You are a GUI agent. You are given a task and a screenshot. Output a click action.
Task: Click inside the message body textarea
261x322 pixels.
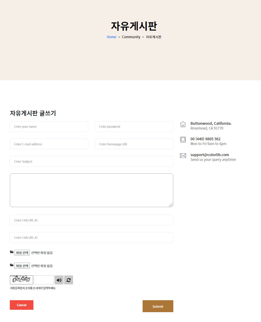point(91,190)
